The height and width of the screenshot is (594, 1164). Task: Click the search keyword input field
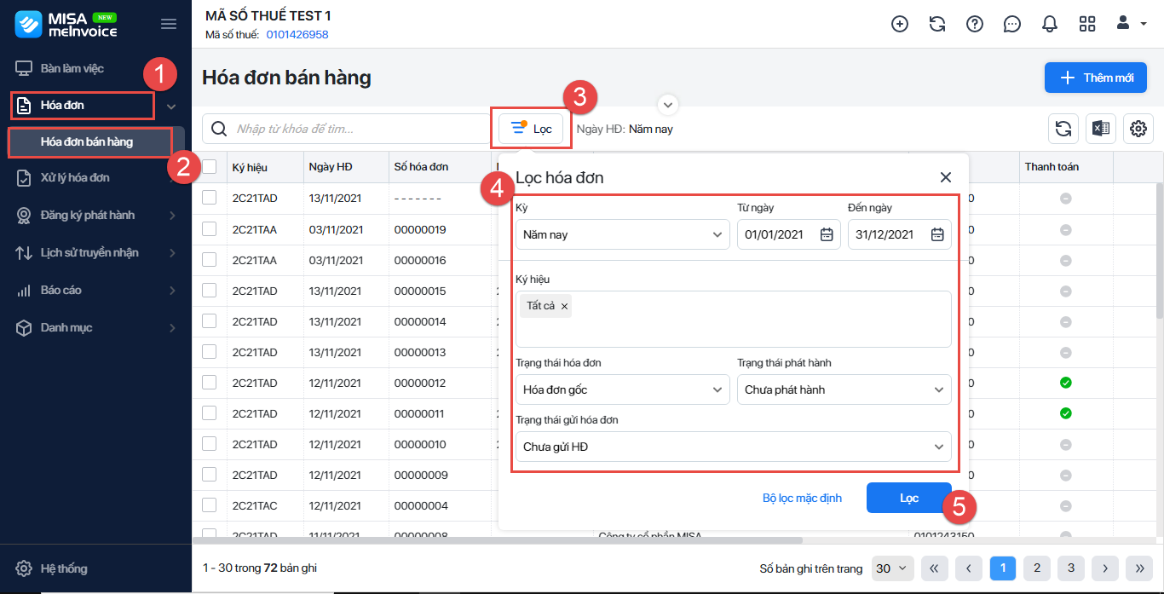coord(358,129)
